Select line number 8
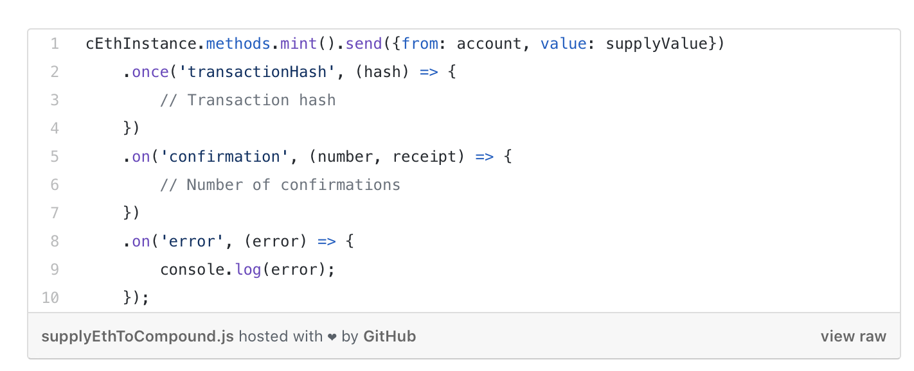This screenshot has height=371, width=914. coord(55,241)
